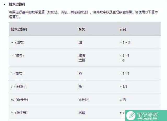Click the 笔记部落 pencil logo icon
167x121 pixels.
pos(131,116)
